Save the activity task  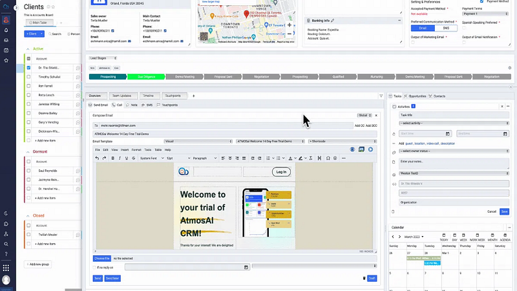click(x=504, y=211)
